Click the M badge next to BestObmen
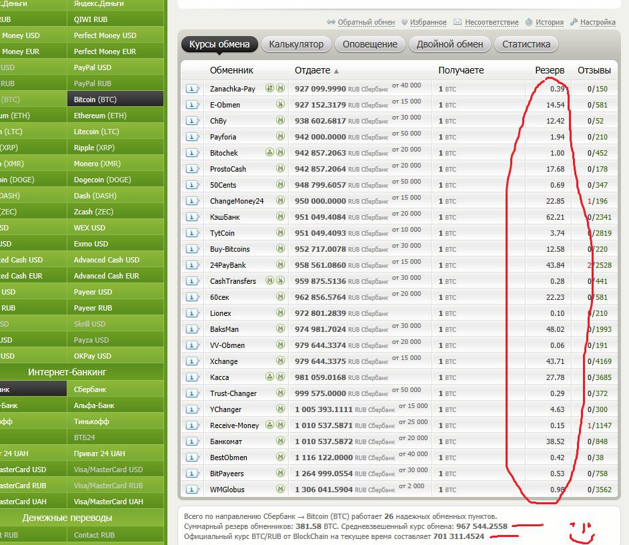This screenshot has height=545, width=629. pyautogui.click(x=280, y=457)
